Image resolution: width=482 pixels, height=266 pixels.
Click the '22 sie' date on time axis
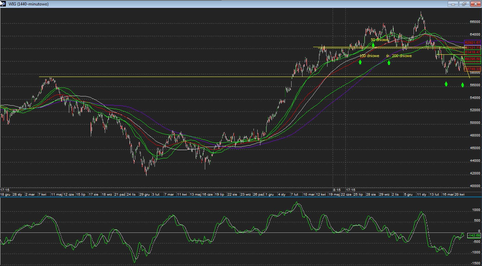coord(232,195)
